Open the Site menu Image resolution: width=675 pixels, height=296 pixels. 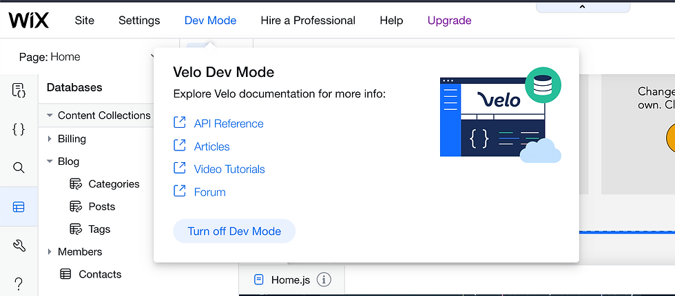pyautogui.click(x=84, y=21)
